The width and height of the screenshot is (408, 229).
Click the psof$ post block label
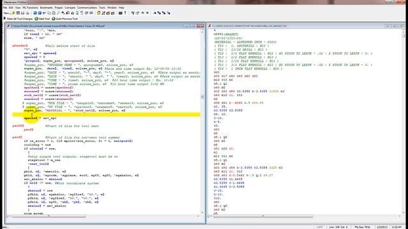[17, 137]
